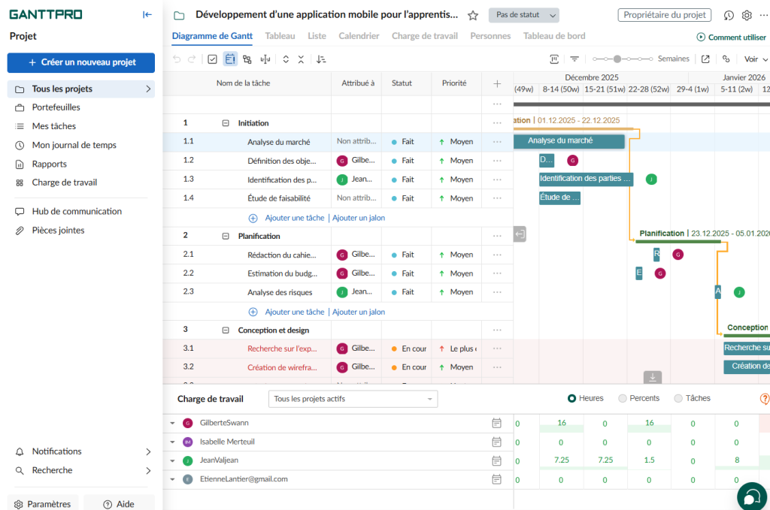Open calendar icon for GilberteSwann row

[x=496, y=423]
